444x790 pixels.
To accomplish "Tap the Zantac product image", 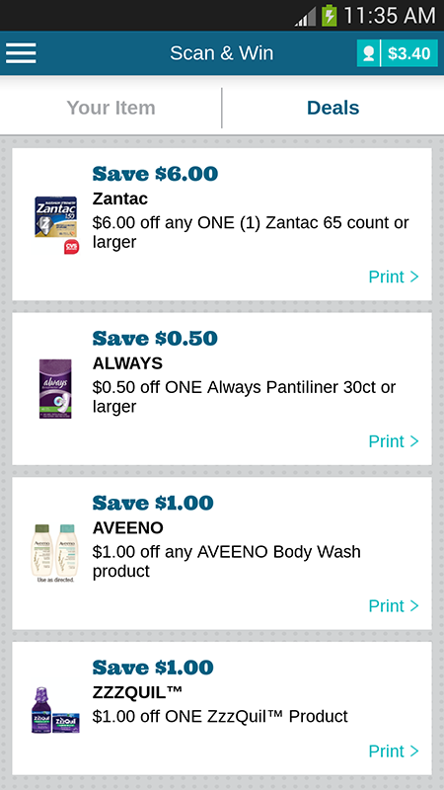I will pyautogui.click(x=56, y=224).
